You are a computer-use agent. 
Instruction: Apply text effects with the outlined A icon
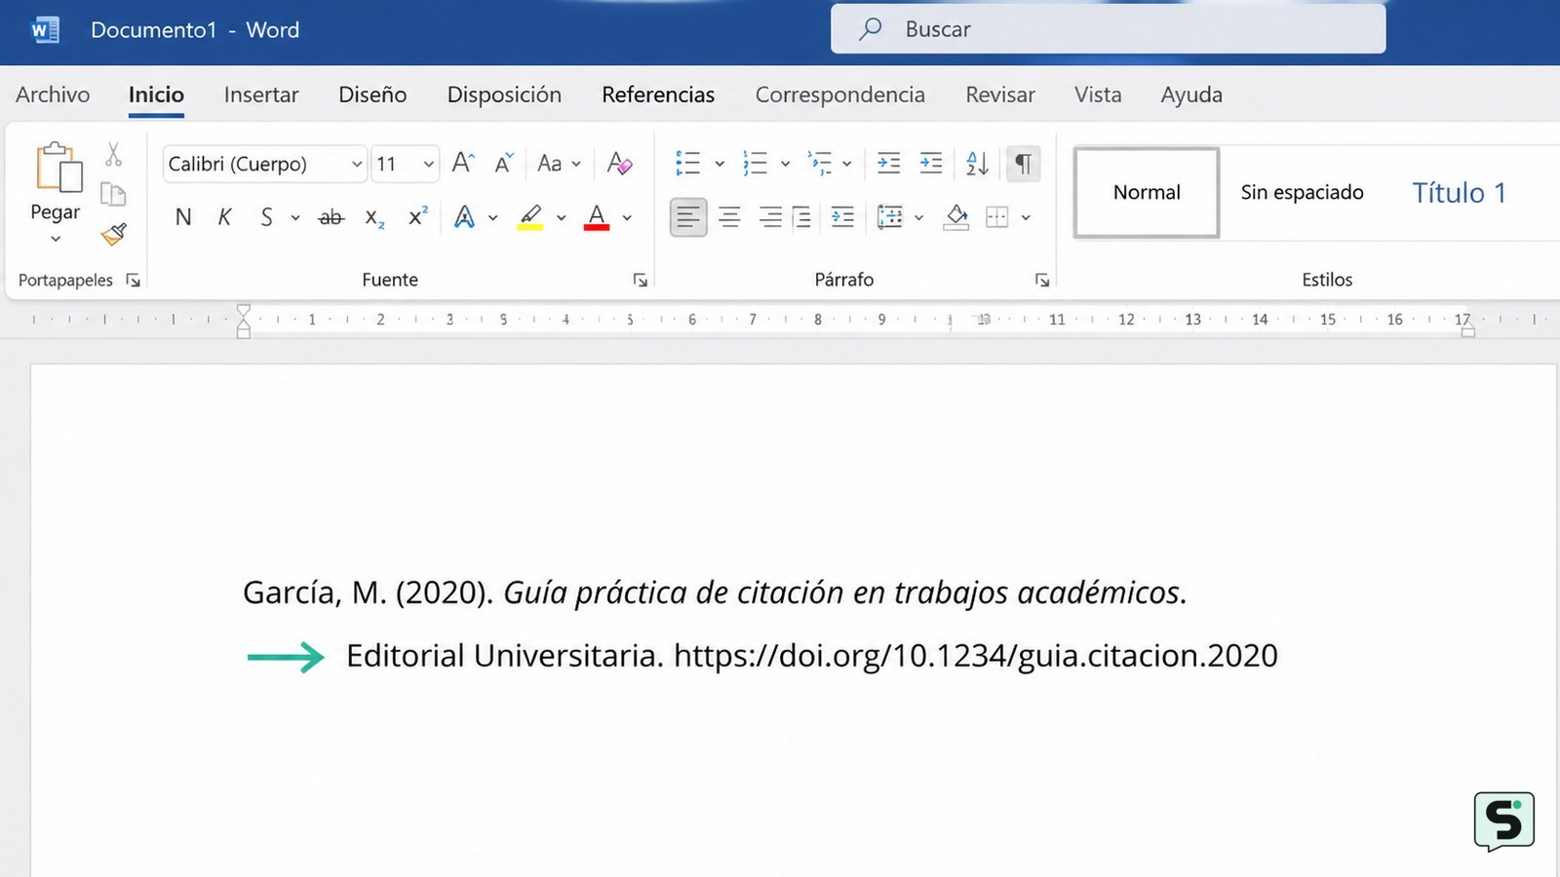coord(465,216)
